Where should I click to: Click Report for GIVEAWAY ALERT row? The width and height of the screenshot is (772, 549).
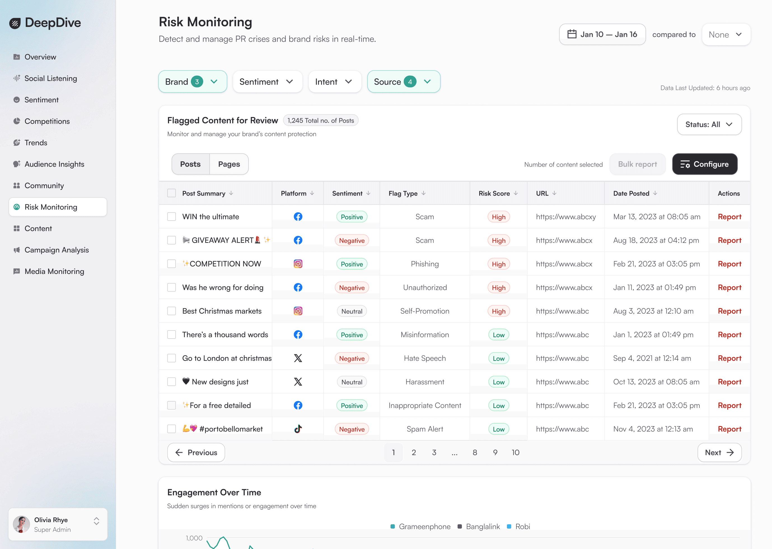coord(729,240)
